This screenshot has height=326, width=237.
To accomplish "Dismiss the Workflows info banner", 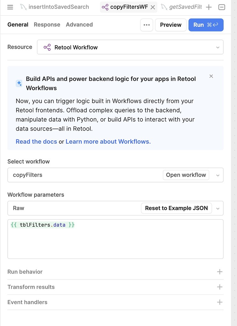I will (x=211, y=76).
